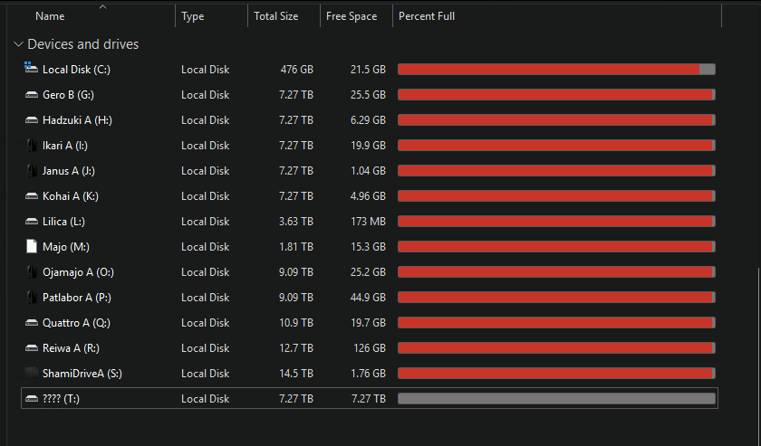Click the 3.63 TB total size value
761x446 pixels.
(296, 222)
